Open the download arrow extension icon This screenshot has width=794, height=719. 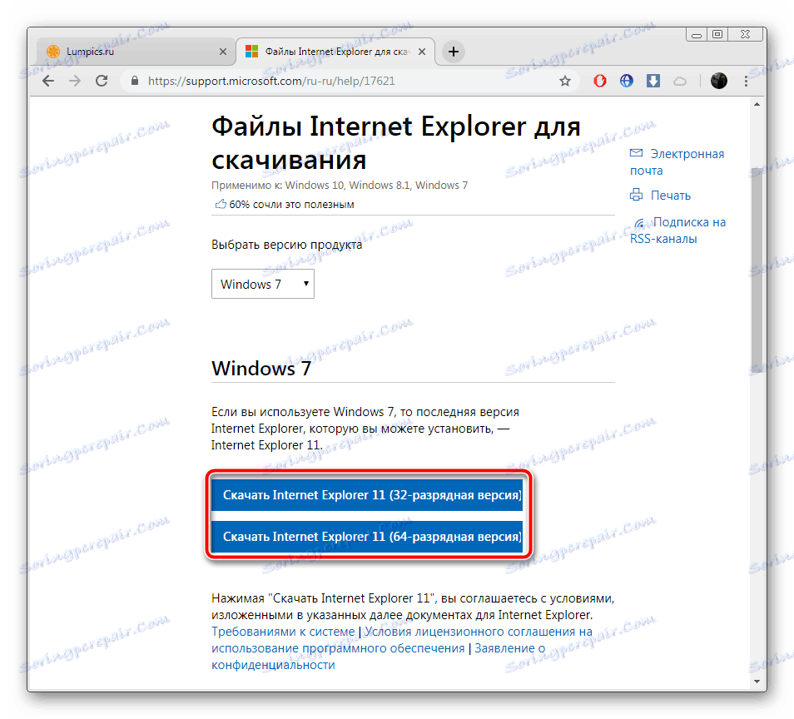tap(653, 81)
